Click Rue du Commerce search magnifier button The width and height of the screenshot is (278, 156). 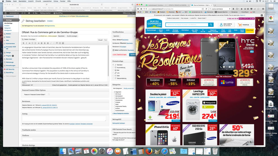211,25
